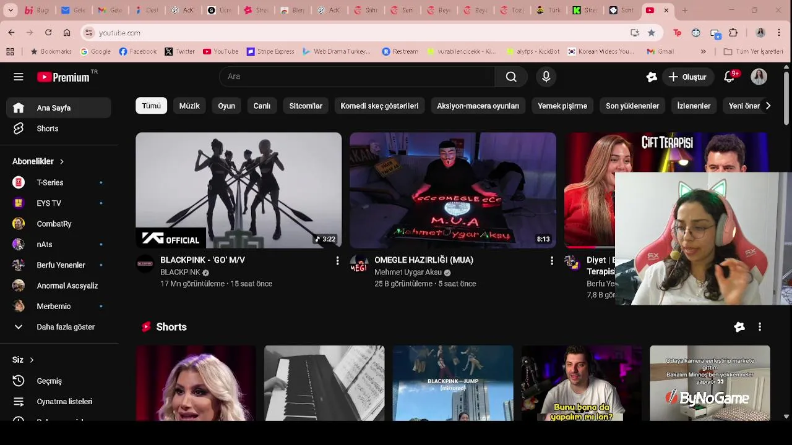Open T-Series channel subscription
The image size is (792, 445).
(x=59, y=182)
